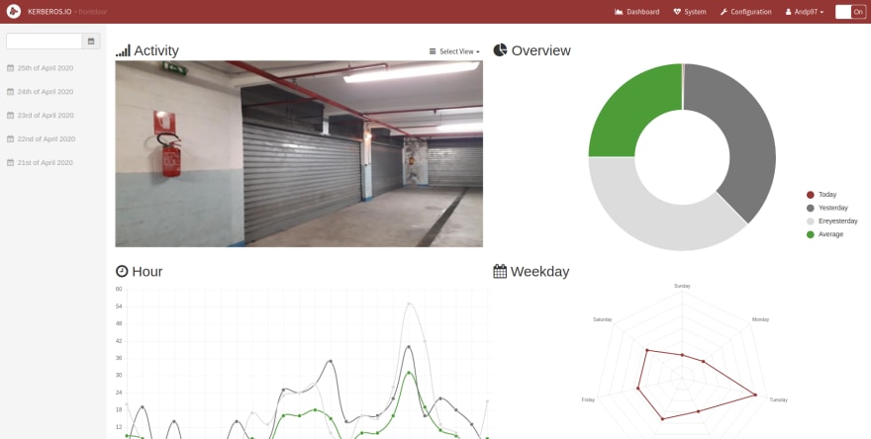The width and height of the screenshot is (871, 439).
Task: Click the calendar icon beside Weekday
Action: 500,271
